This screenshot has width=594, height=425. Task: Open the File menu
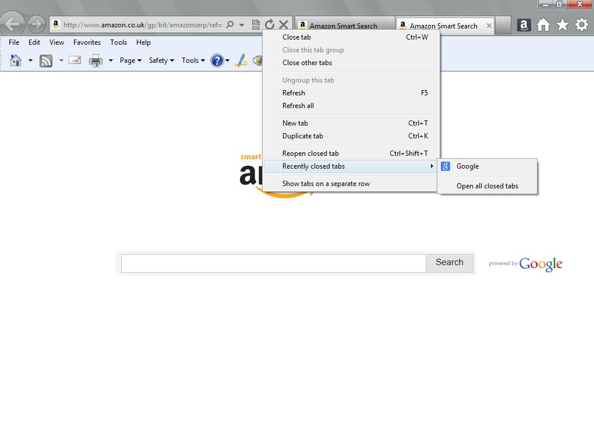pyautogui.click(x=14, y=42)
